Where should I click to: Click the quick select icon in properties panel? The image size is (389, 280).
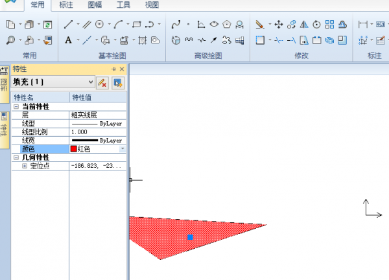(117, 82)
